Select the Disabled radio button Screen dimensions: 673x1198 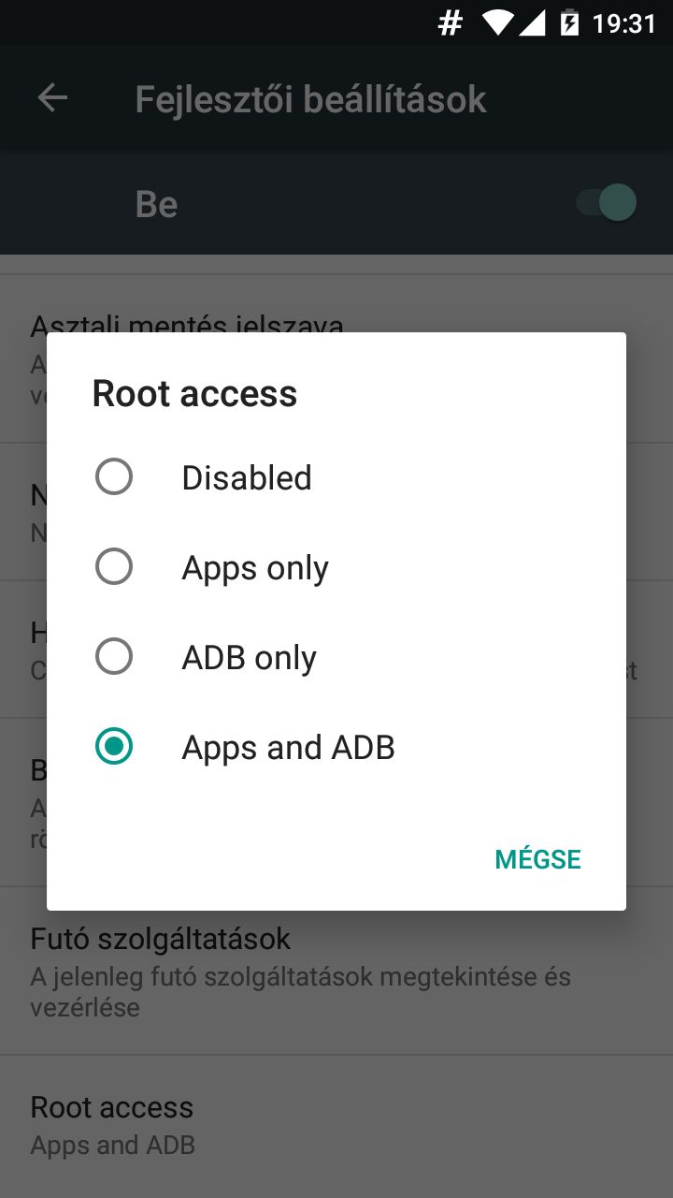[114, 477]
